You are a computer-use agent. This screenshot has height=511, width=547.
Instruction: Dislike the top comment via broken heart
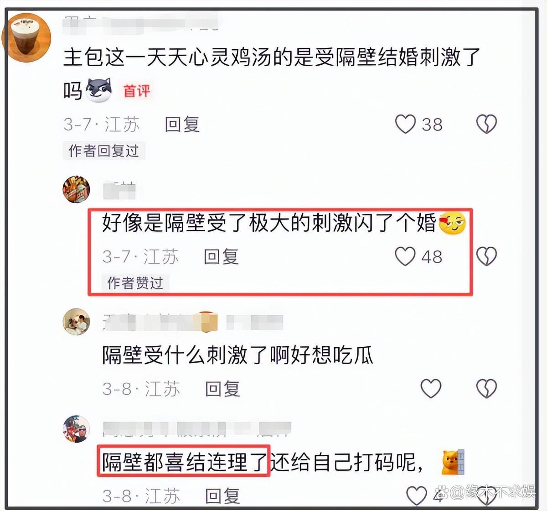tap(486, 124)
